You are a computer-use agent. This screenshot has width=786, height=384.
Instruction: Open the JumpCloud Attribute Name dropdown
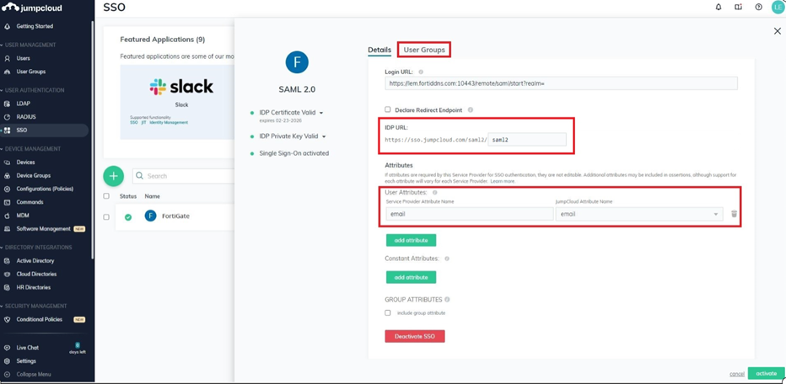639,214
